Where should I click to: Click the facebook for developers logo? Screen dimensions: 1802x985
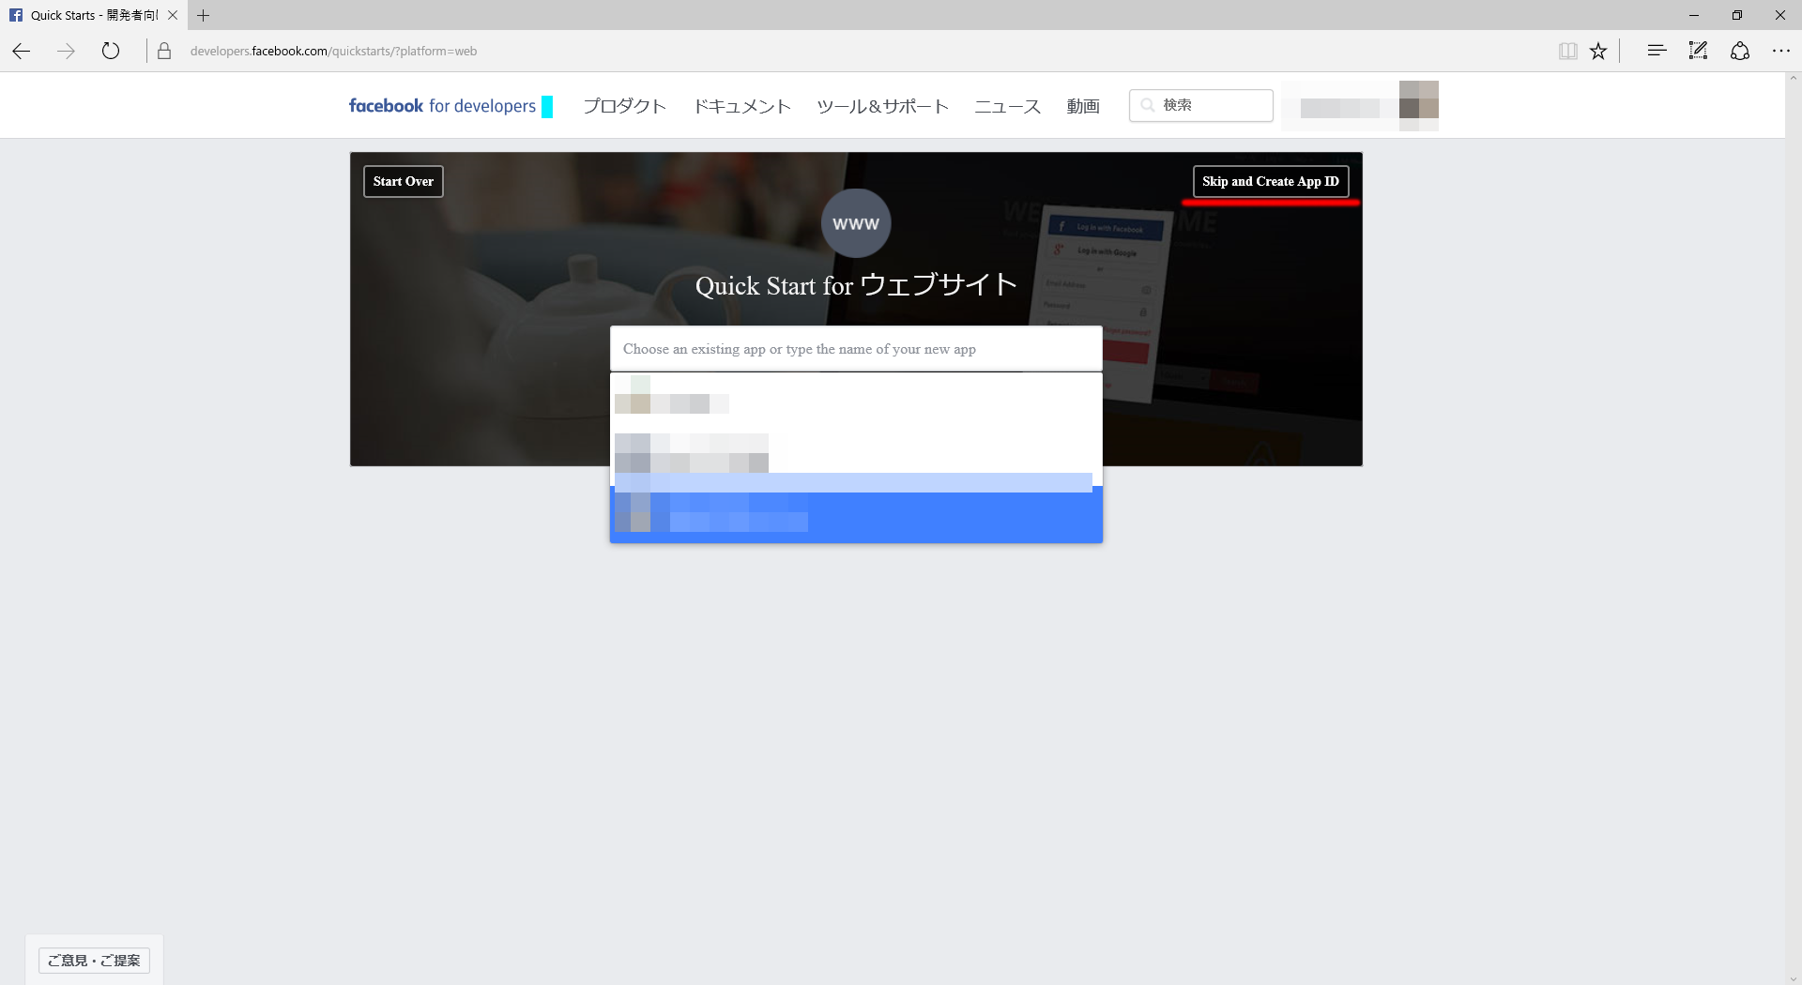[441, 105]
